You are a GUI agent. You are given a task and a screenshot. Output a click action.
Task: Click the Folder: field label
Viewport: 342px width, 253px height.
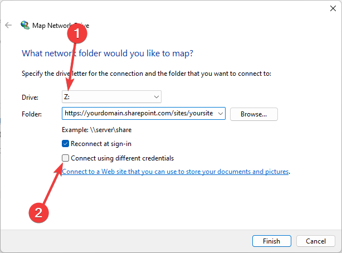click(x=31, y=114)
